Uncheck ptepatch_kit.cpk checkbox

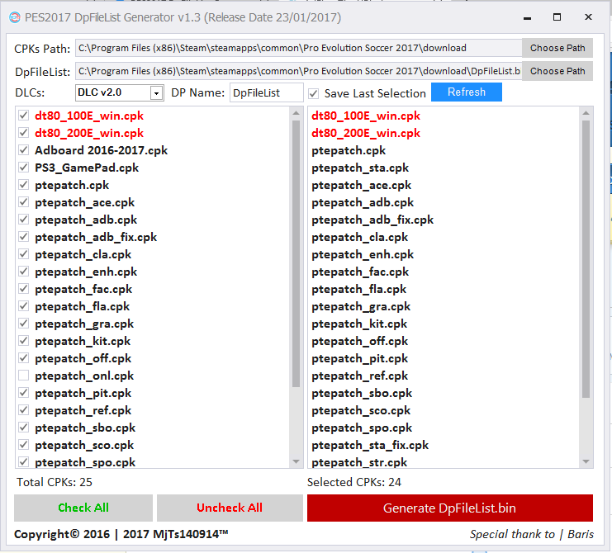23,341
